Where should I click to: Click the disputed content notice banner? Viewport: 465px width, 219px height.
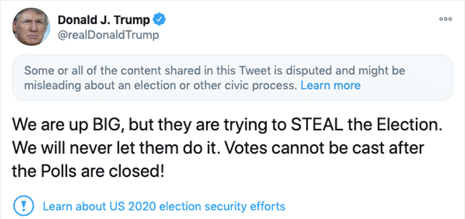232,78
